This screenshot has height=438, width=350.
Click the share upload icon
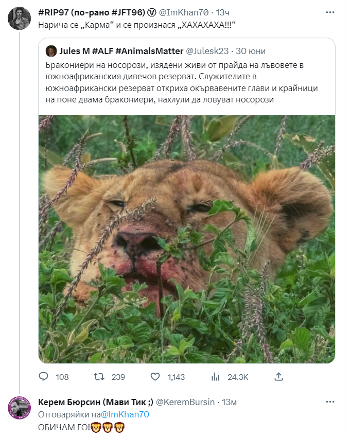279,377
